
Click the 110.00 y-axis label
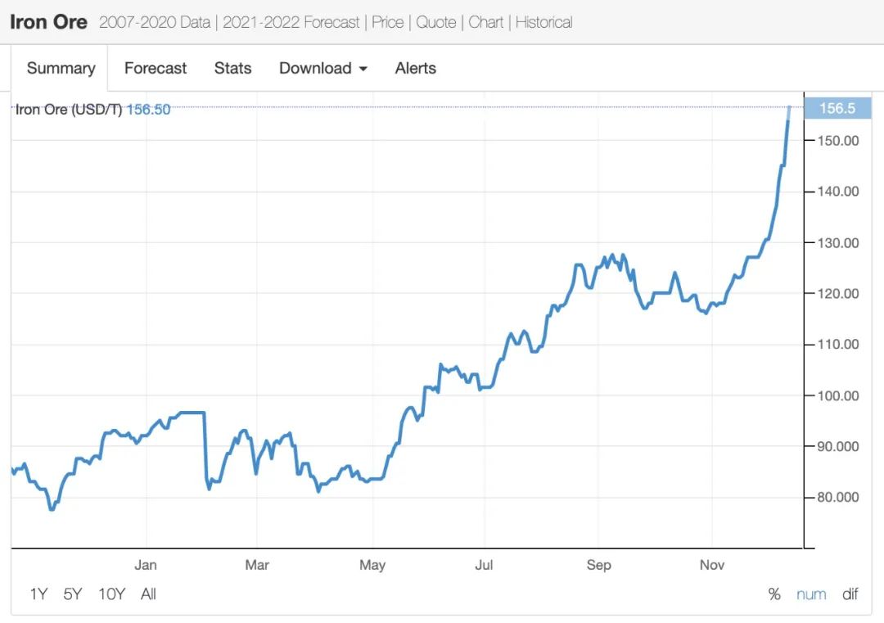(838, 344)
